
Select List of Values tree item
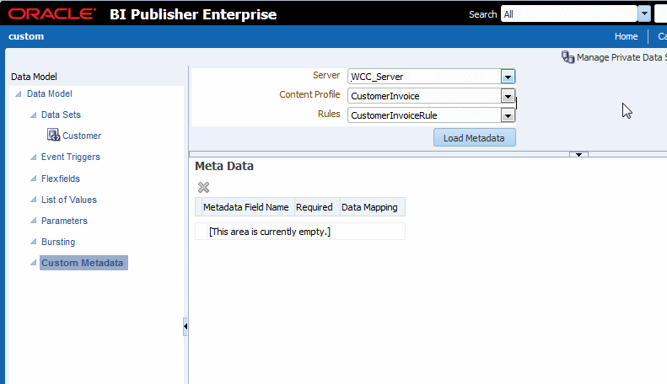click(x=69, y=200)
